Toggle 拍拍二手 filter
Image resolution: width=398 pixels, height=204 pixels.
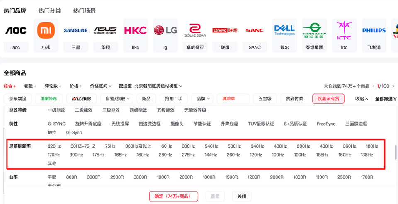pos(174,99)
